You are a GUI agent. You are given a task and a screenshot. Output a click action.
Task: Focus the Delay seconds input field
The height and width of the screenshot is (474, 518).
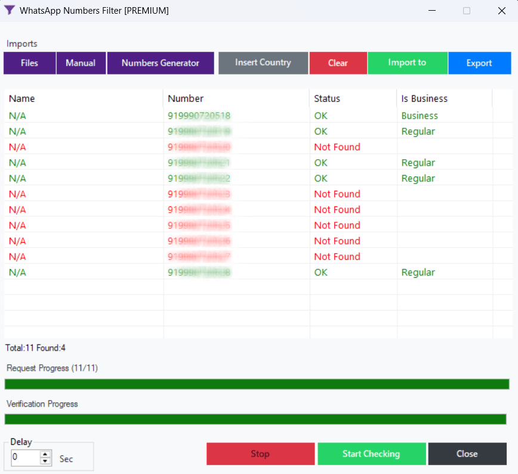coord(26,458)
